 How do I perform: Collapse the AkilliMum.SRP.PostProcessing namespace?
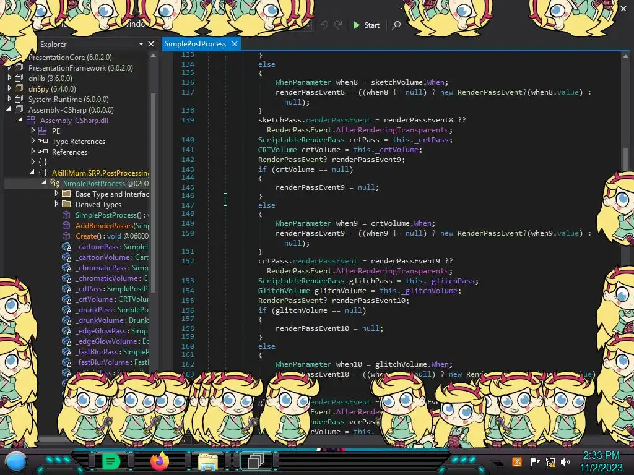[32, 173]
